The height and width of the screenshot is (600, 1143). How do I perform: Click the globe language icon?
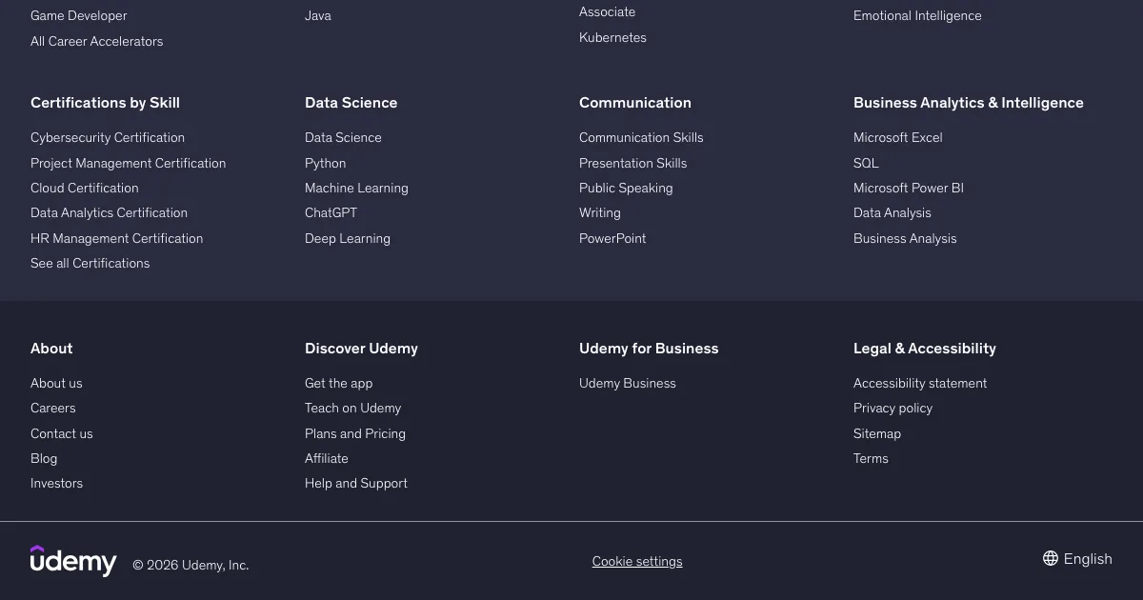1051,559
